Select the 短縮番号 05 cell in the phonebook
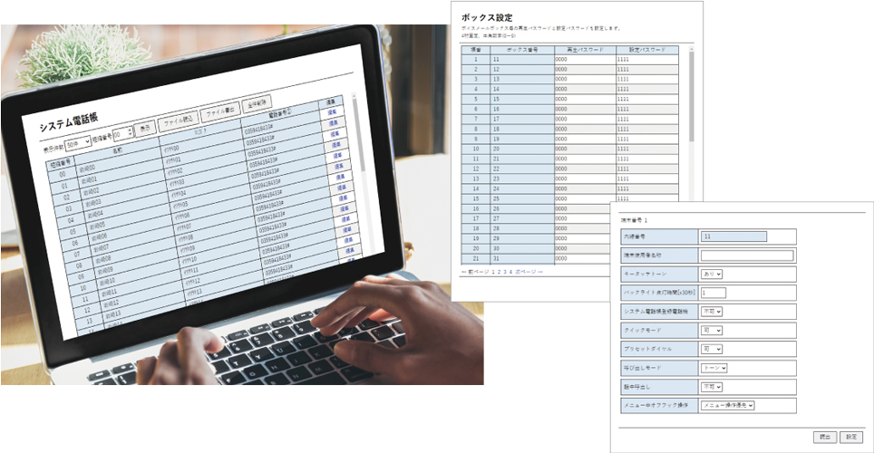 (x=73, y=231)
